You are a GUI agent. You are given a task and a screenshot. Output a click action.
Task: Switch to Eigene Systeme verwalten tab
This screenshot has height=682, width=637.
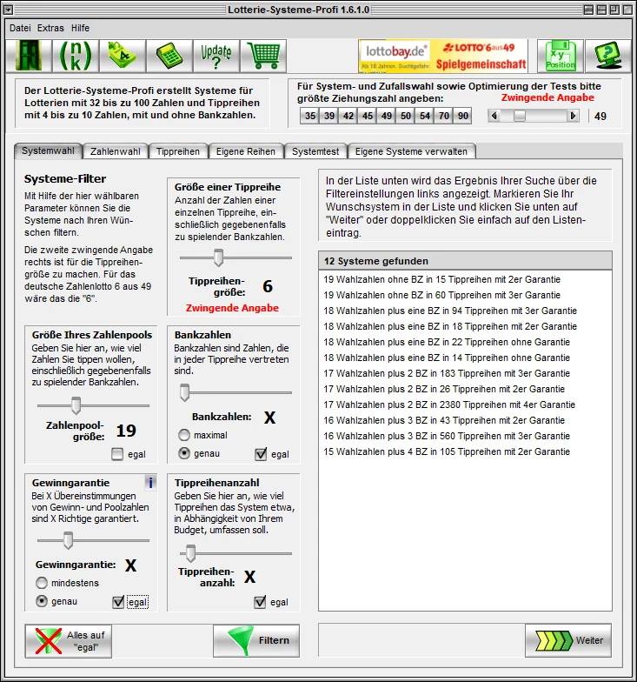pos(411,151)
